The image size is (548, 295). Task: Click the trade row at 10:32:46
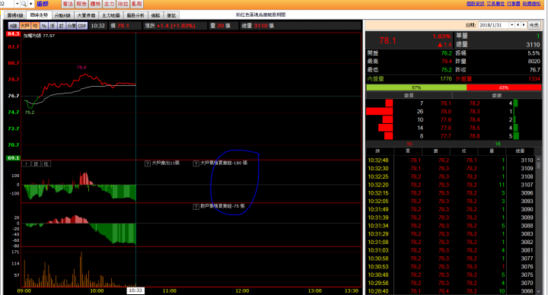pyautogui.click(x=451, y=160)
